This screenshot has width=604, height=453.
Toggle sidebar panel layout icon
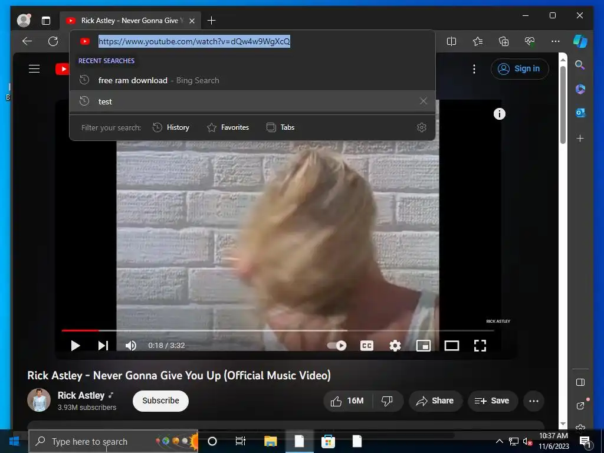580,382
